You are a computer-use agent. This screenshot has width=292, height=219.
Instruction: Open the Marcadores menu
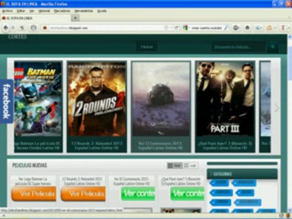click(62, 11)
